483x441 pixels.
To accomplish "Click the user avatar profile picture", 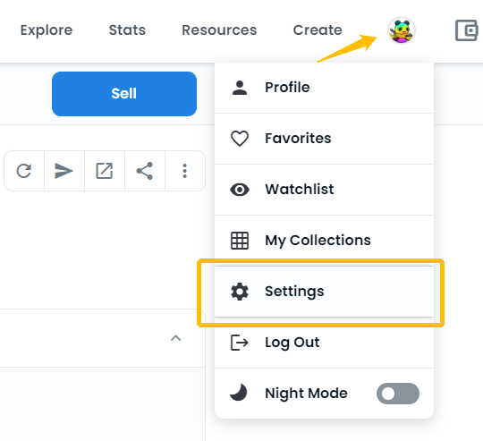I will pyautogui.click(x=402, y=30).
